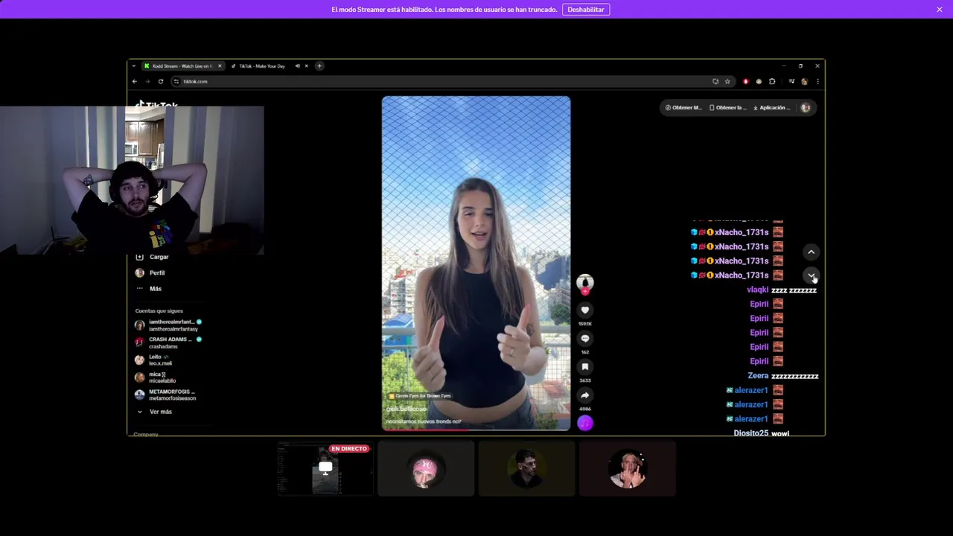This screenshot has width=953, height=536.
Task: Open the purple music sound disc
Action: tap(585, 423)
